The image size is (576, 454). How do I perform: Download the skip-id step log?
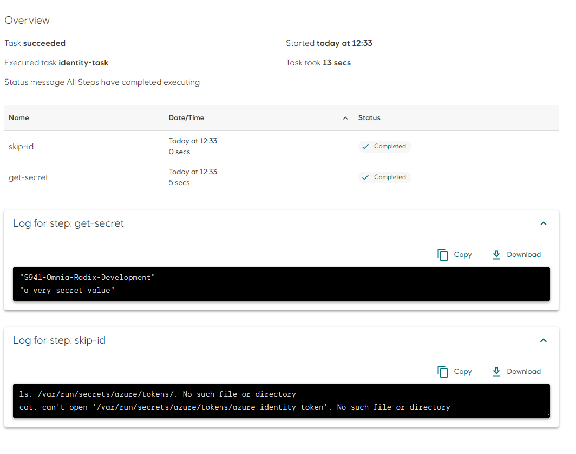(515, 371)
